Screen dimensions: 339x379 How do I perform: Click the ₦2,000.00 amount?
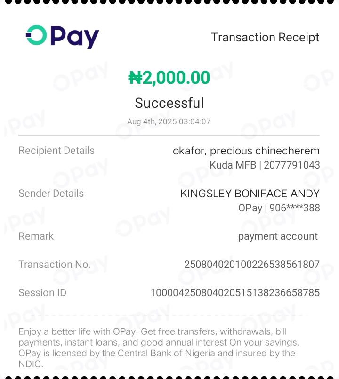point(169,78)
